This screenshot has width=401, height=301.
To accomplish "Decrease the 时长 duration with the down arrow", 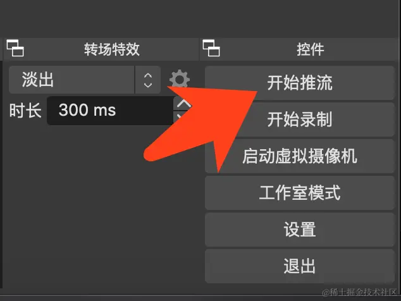I will (x=179, y=117).
